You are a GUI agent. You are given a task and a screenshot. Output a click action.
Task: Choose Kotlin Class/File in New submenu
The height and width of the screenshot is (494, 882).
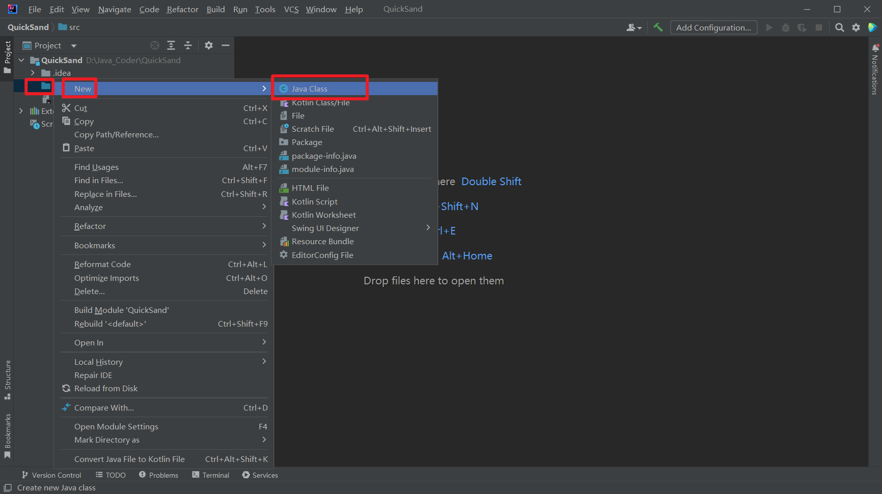tap(355, 102)
